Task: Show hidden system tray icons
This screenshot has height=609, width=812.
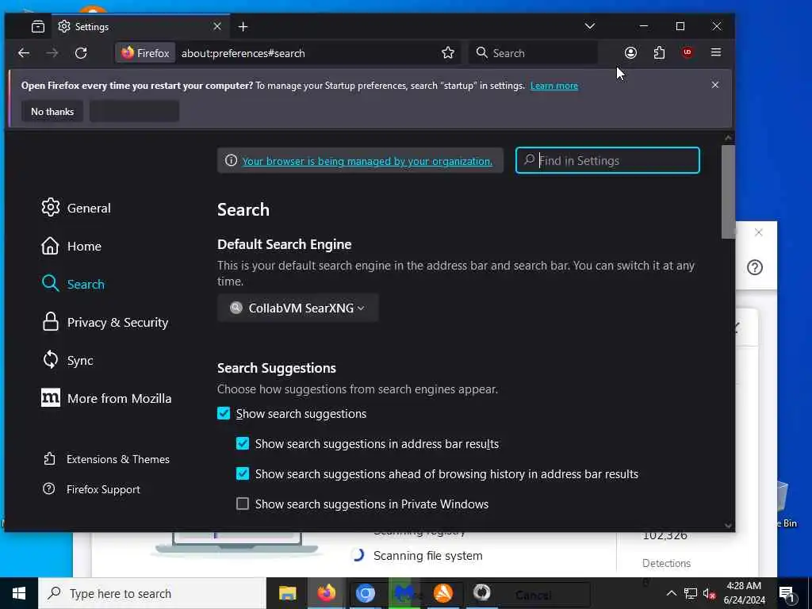Action: 671,593
